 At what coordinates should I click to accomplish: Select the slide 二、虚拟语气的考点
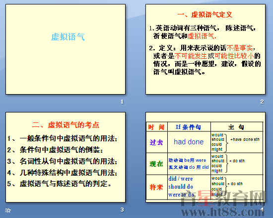66,157
